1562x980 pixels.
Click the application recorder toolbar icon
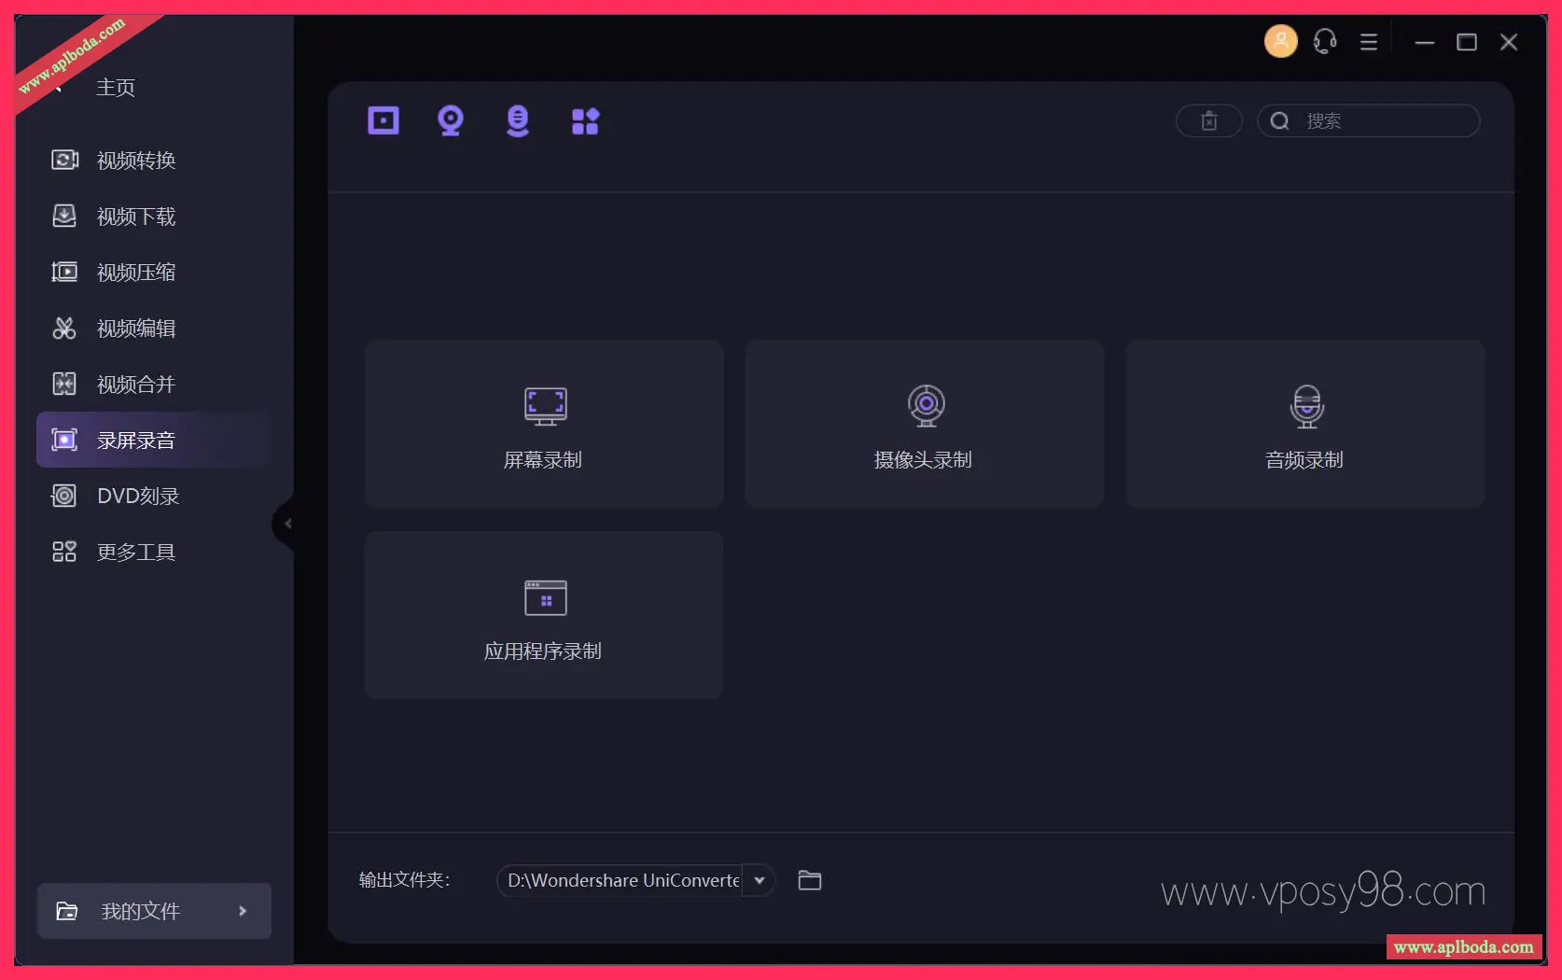point(585,121)
